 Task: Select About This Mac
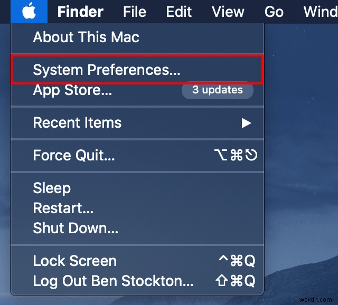[86, 37]
